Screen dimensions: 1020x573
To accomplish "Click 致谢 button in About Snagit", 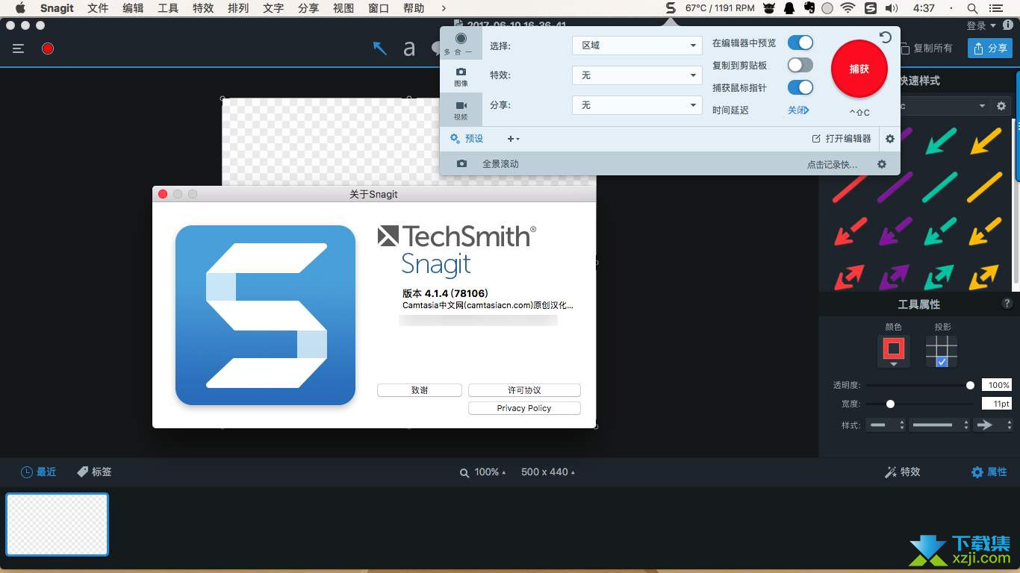I will pos(420,390).
